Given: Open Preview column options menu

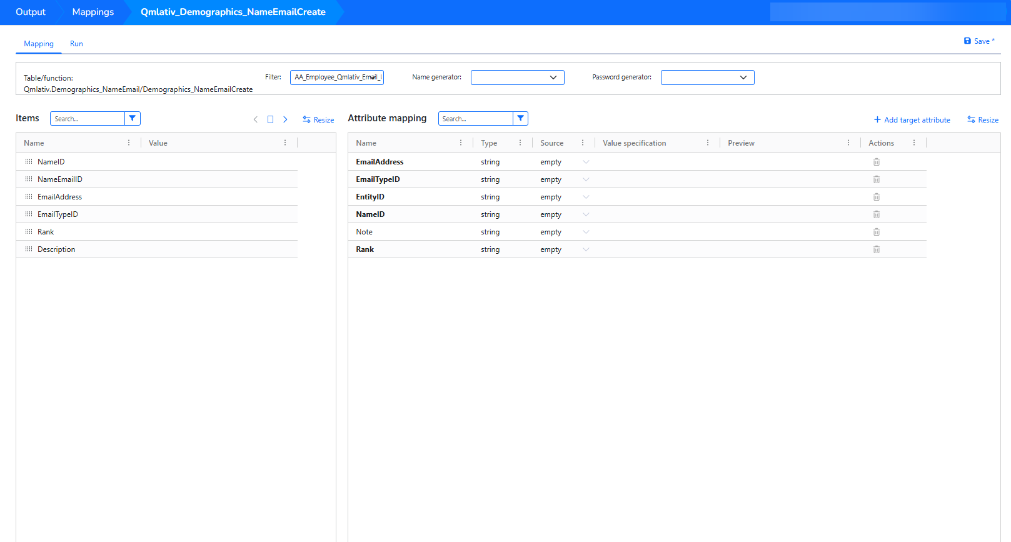Looking at the screenshot, I should pyautogui.click(x=848, y=143).
